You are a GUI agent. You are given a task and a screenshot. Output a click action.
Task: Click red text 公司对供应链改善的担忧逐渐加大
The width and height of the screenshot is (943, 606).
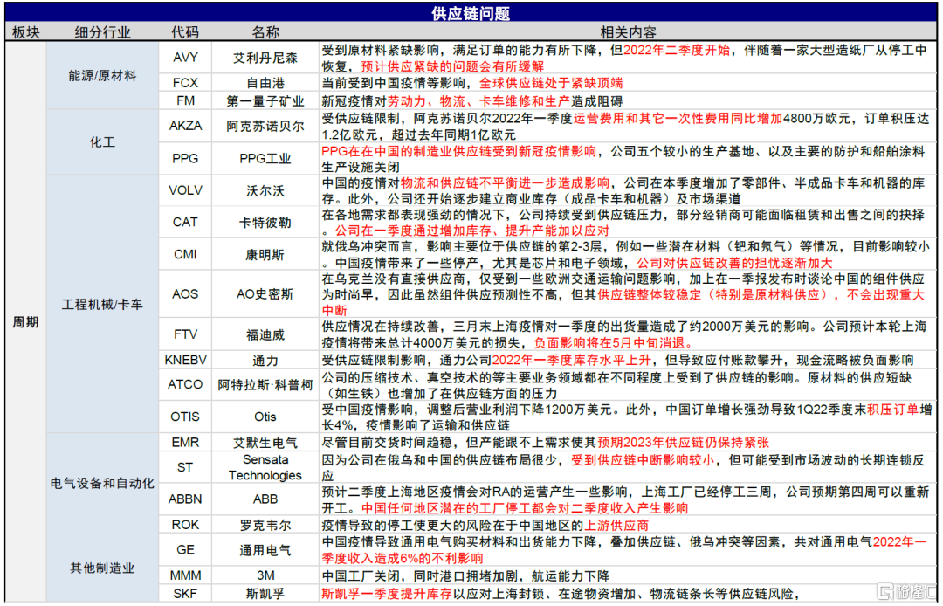click(734, 263)
